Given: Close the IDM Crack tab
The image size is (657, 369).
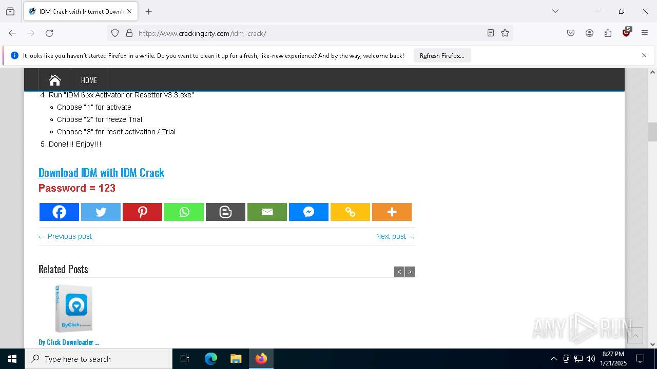Looking at the screenshot, I should [x=129, y=11].
